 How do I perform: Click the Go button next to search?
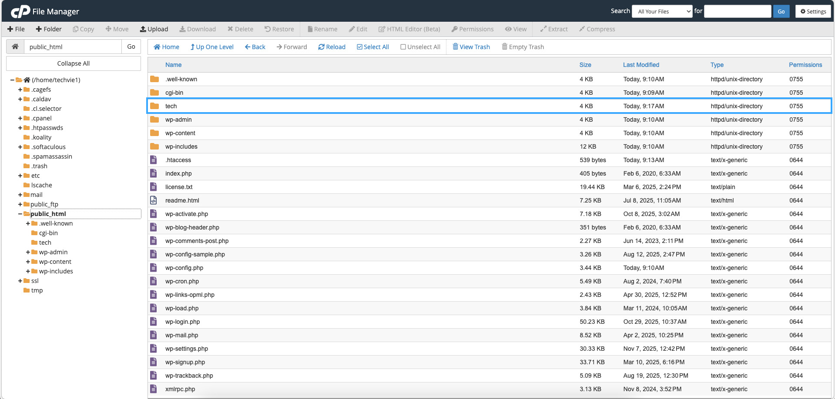[781, 11]
